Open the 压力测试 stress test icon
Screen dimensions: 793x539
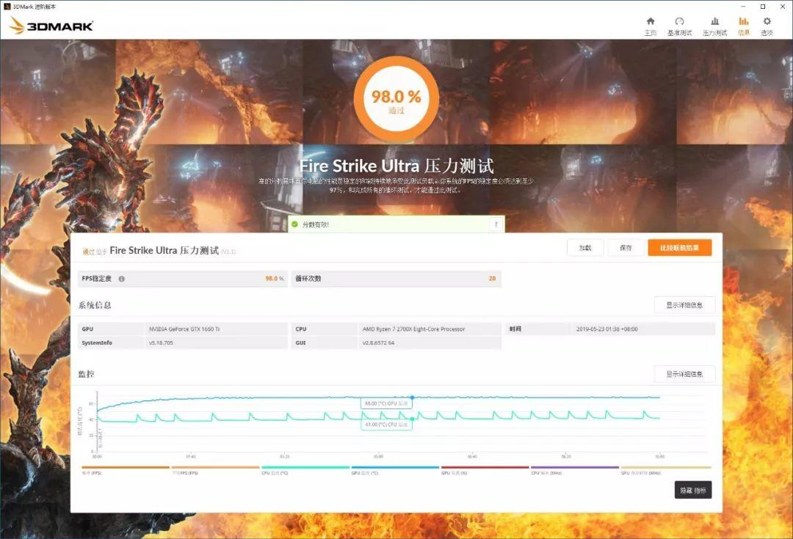click(714, 21)
